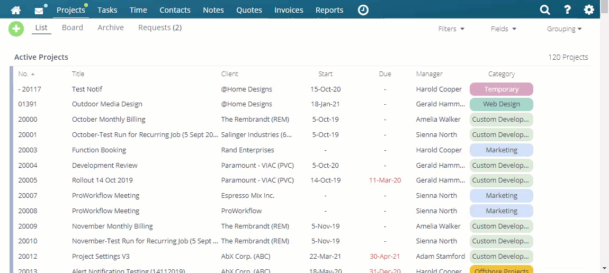
Task: Sort by the Title column header
Action: 78,74
